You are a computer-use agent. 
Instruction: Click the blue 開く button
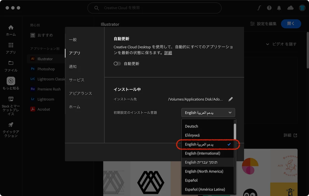[x=291, y=24]
